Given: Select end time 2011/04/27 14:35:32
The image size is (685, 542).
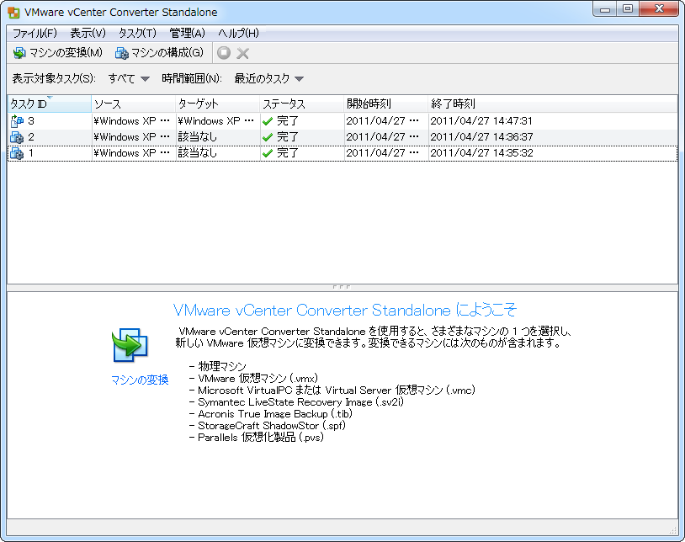Looking at the screenshot, I should tap(481, 153).
